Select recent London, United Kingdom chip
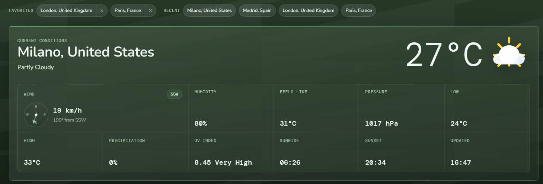The height and width of the screenshot is (184, 543). click(x=309, y=10)
